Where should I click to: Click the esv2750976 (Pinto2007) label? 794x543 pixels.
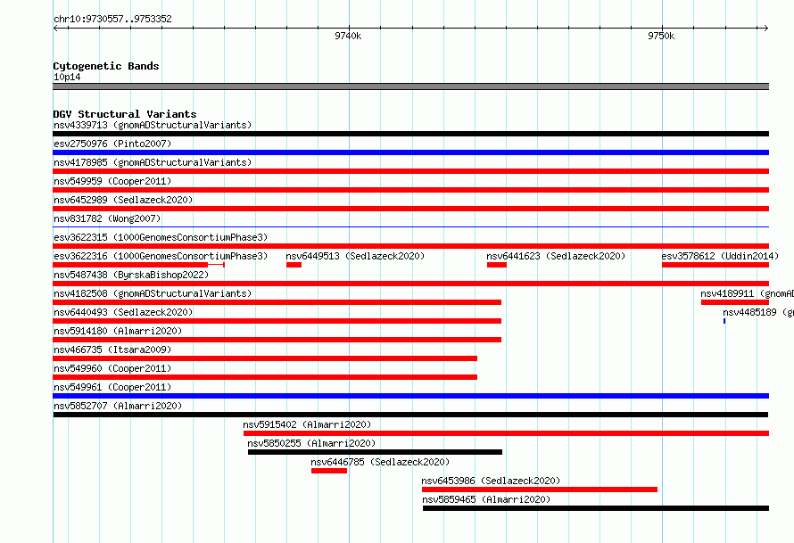[x=112, y=144]
